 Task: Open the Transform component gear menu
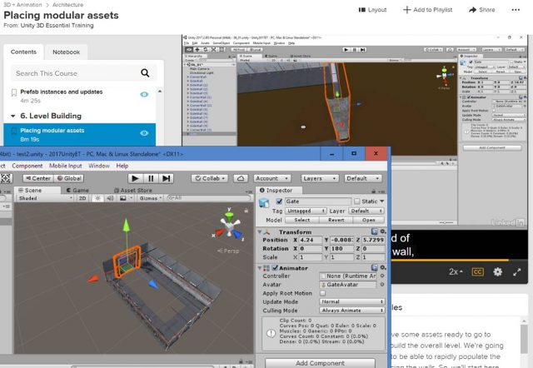coord(383,231)
